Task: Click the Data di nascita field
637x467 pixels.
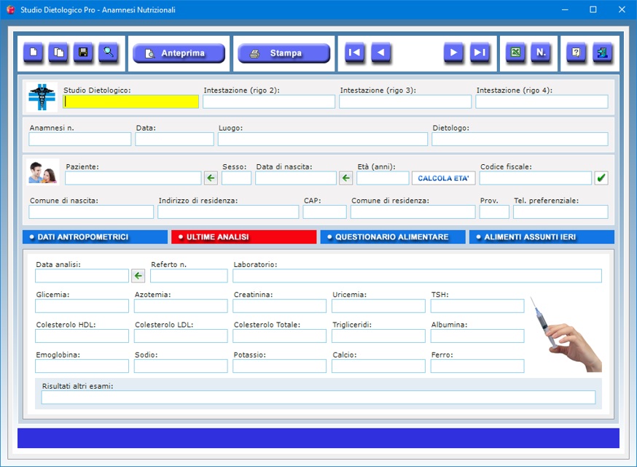Action: [x=296, y=178]
